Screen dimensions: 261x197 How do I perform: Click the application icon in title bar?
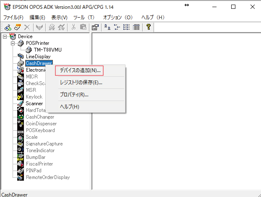(x=7, y=7)
